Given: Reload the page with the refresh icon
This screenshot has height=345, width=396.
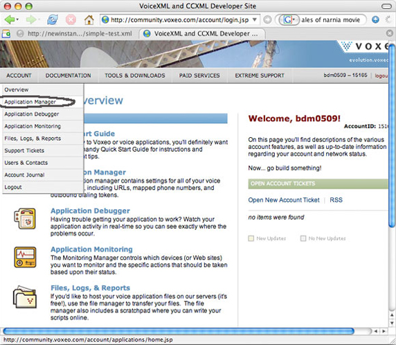Looking at the screenshot, I should tap(53, 19).
